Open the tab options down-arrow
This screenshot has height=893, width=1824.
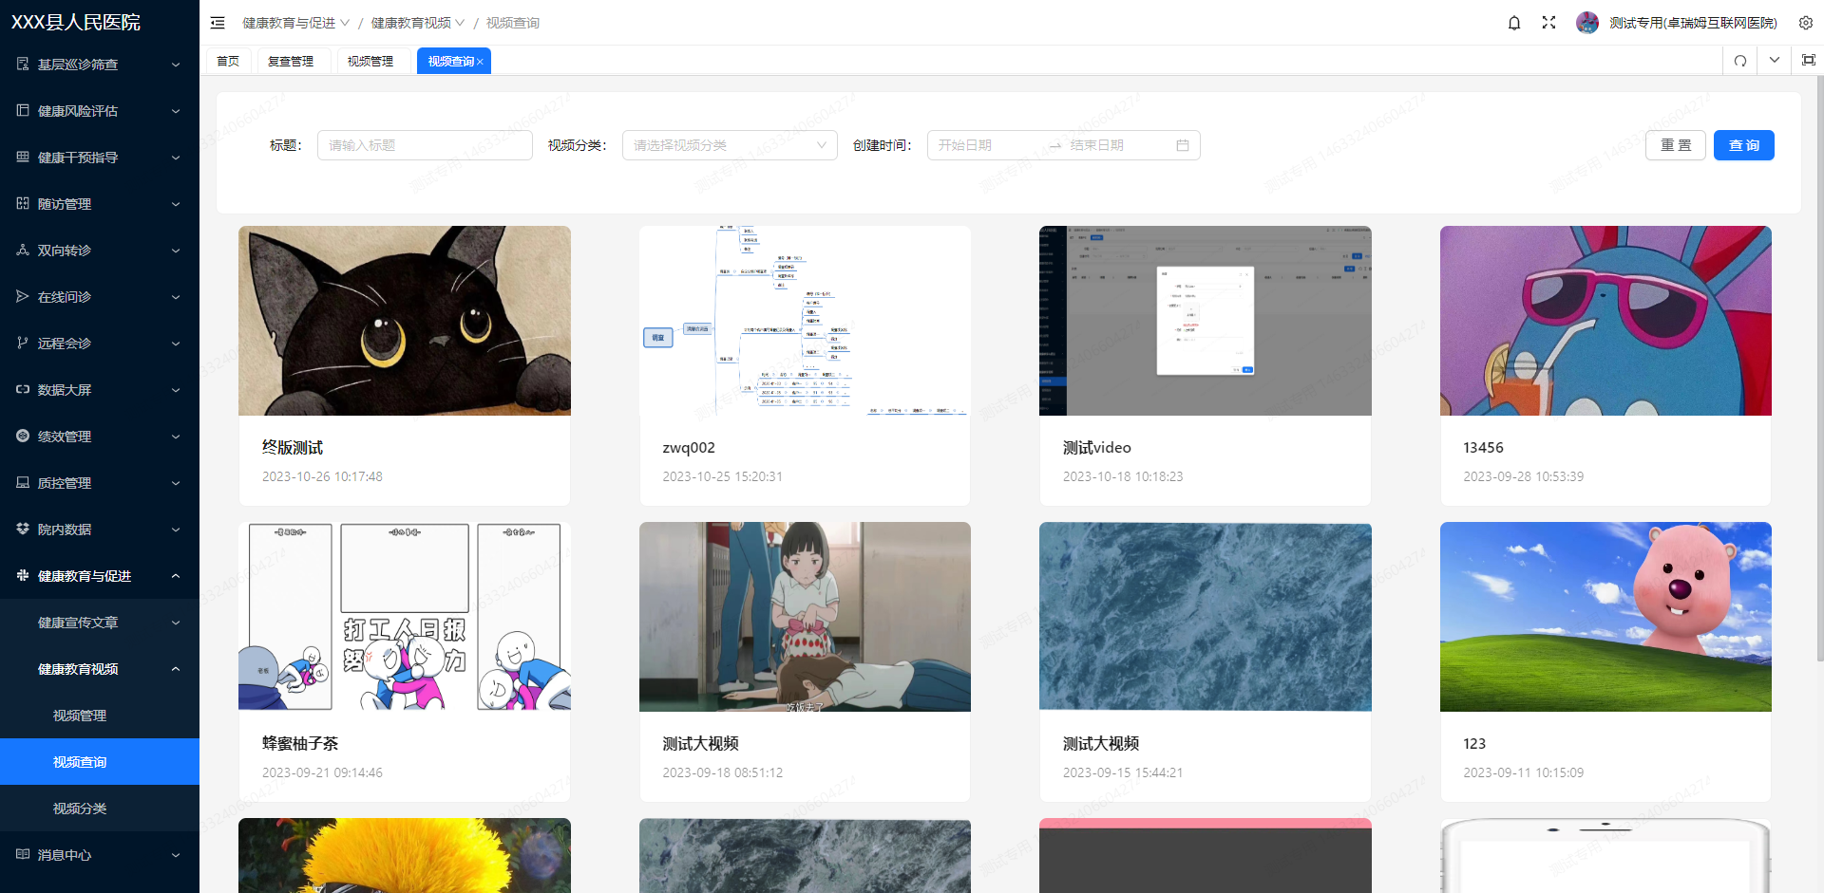(1775, 60)
